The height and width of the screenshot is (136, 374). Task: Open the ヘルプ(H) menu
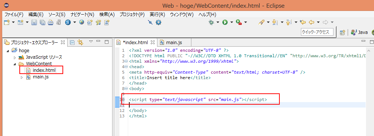[x=207, y=15]
